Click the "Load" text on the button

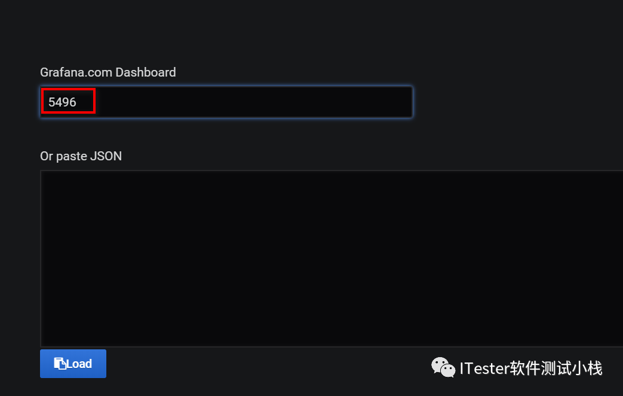coord(79,364)
